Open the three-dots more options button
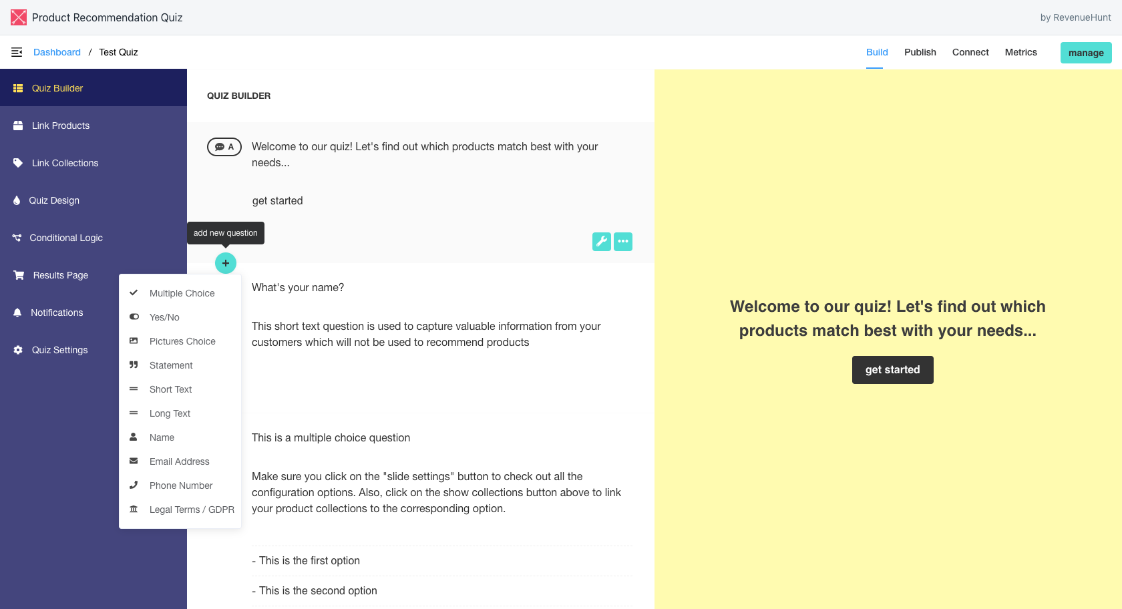The width and height of the screenshot is (1122, 609). tap(623, 242)
